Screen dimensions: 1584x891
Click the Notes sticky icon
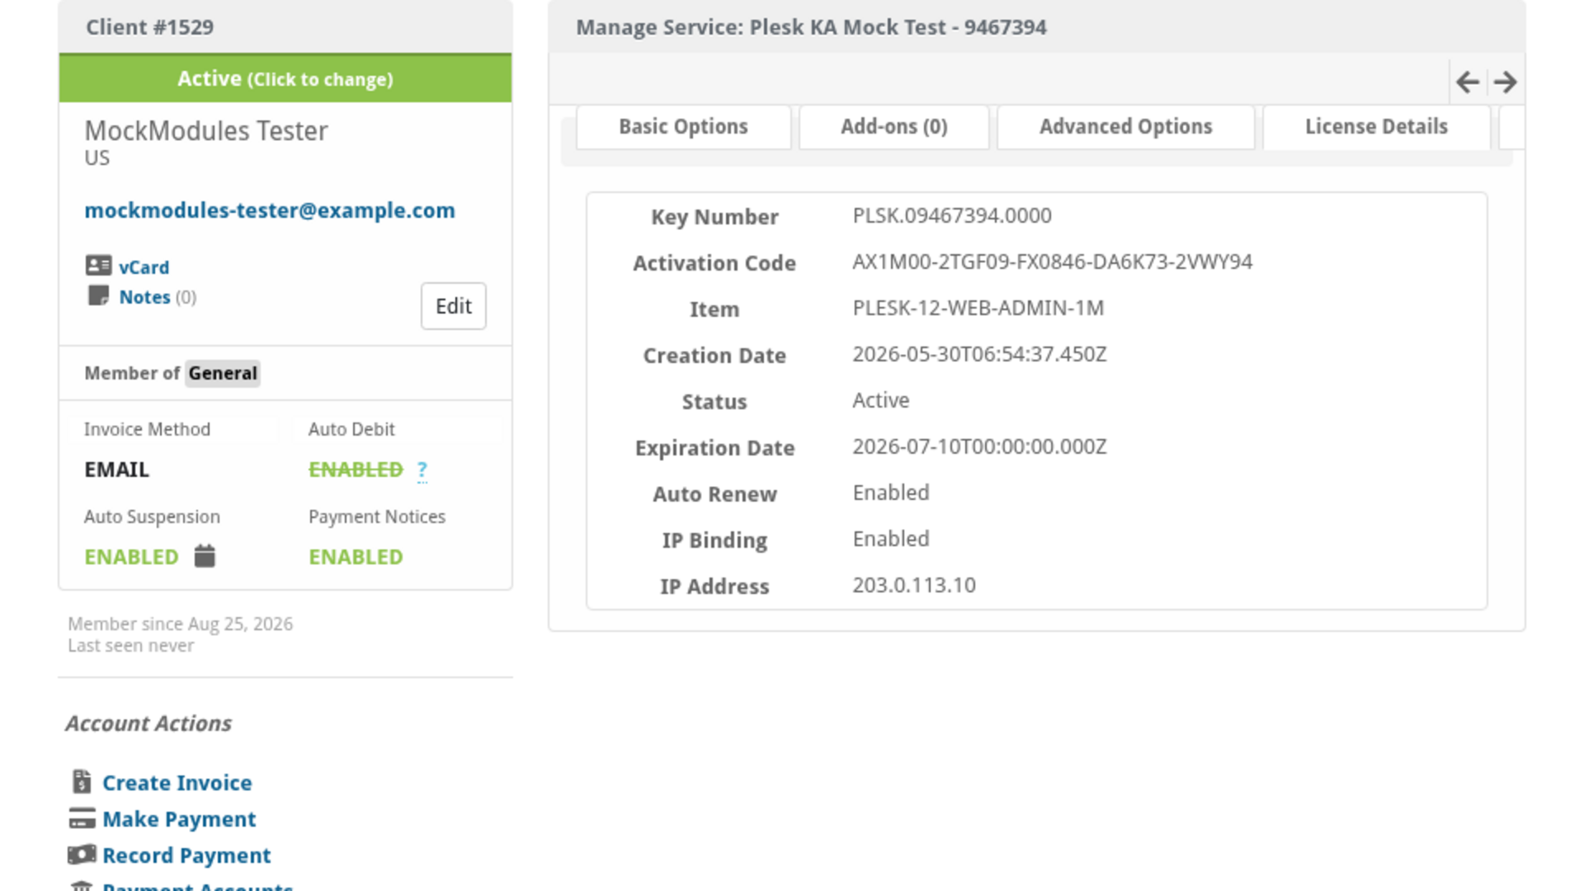pos(98,295)
